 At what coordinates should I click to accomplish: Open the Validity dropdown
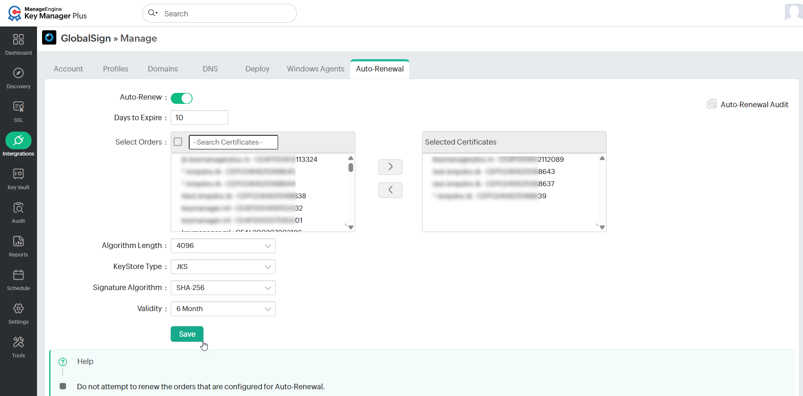223,309
